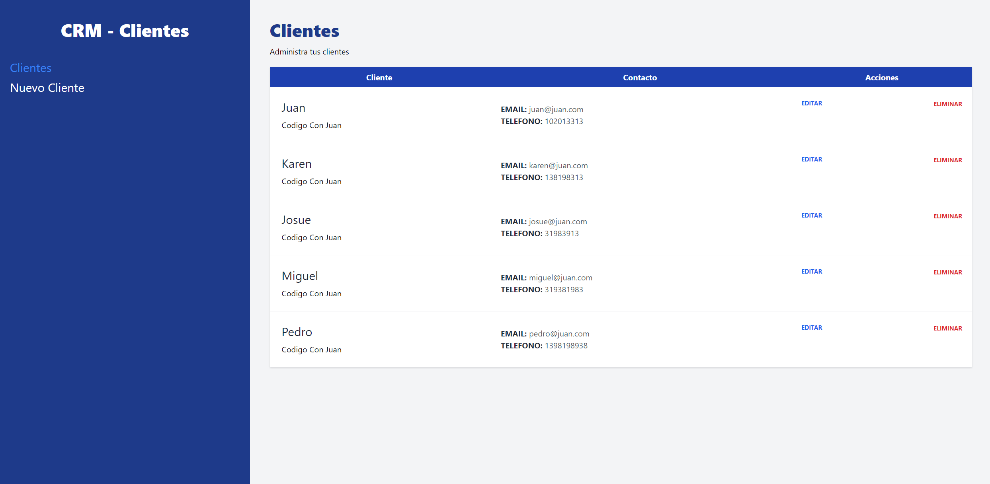Remove Miguel with Eliminar
The height and width of the screenshot is (484, 990).
tap(947, 272)
